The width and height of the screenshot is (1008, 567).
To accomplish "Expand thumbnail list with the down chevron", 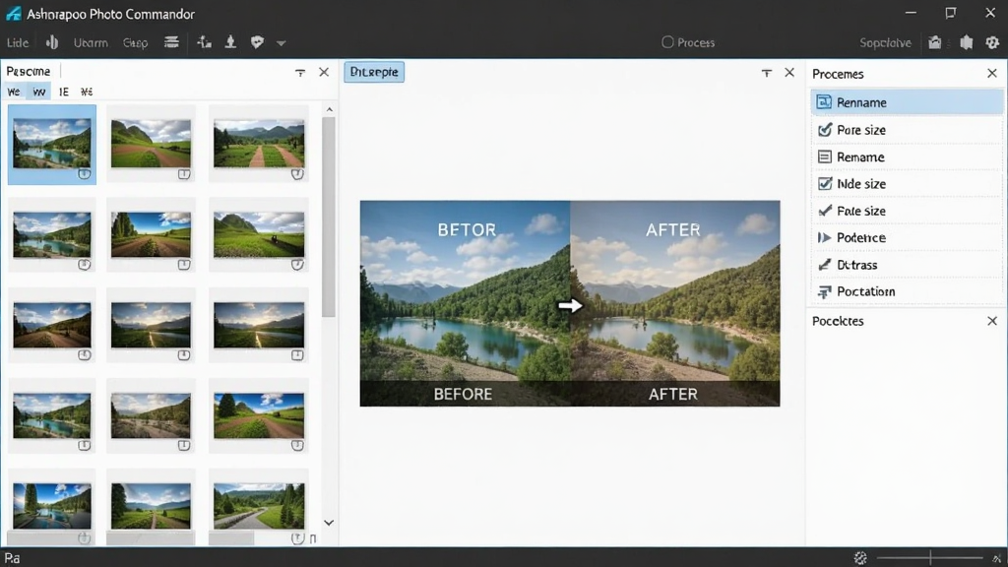I will (x=329, y=523).
